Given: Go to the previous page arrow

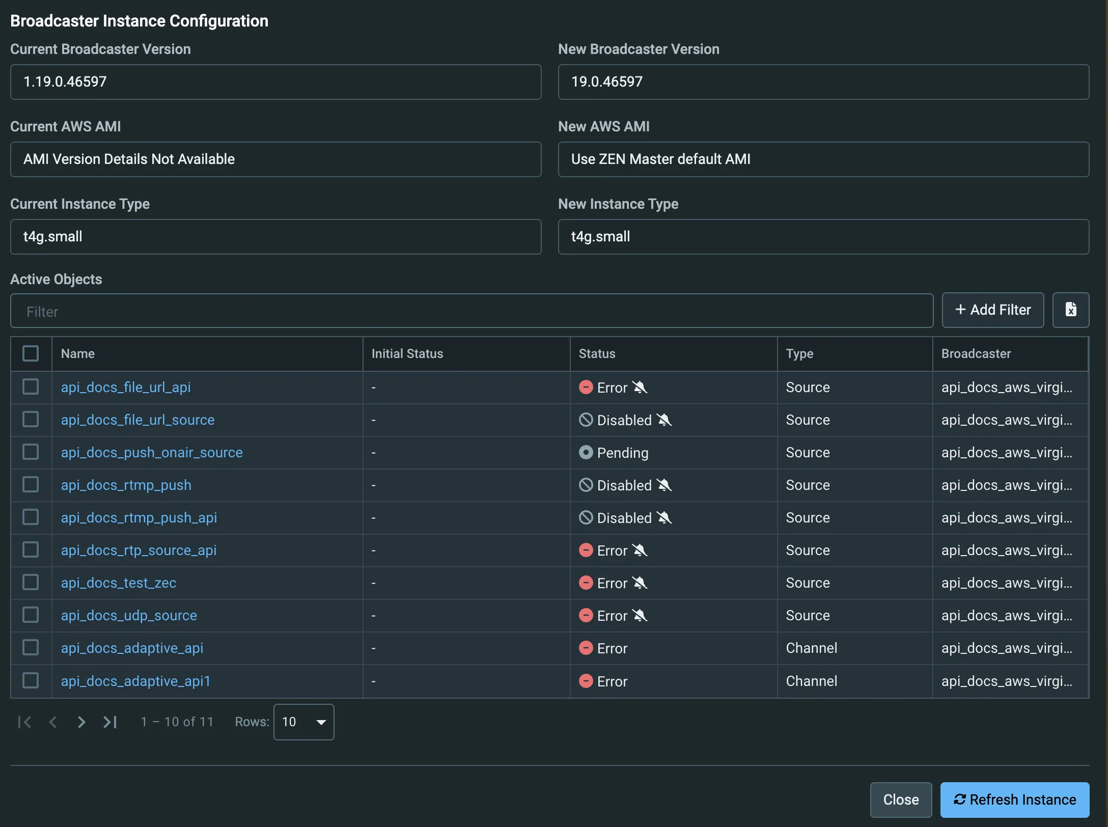Looking at the screenshot, I should pos(53,722).
